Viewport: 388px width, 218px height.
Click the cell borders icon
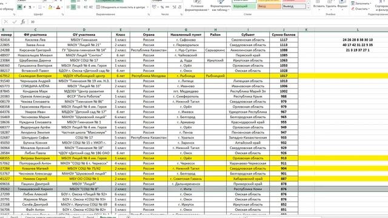[39, 7]
